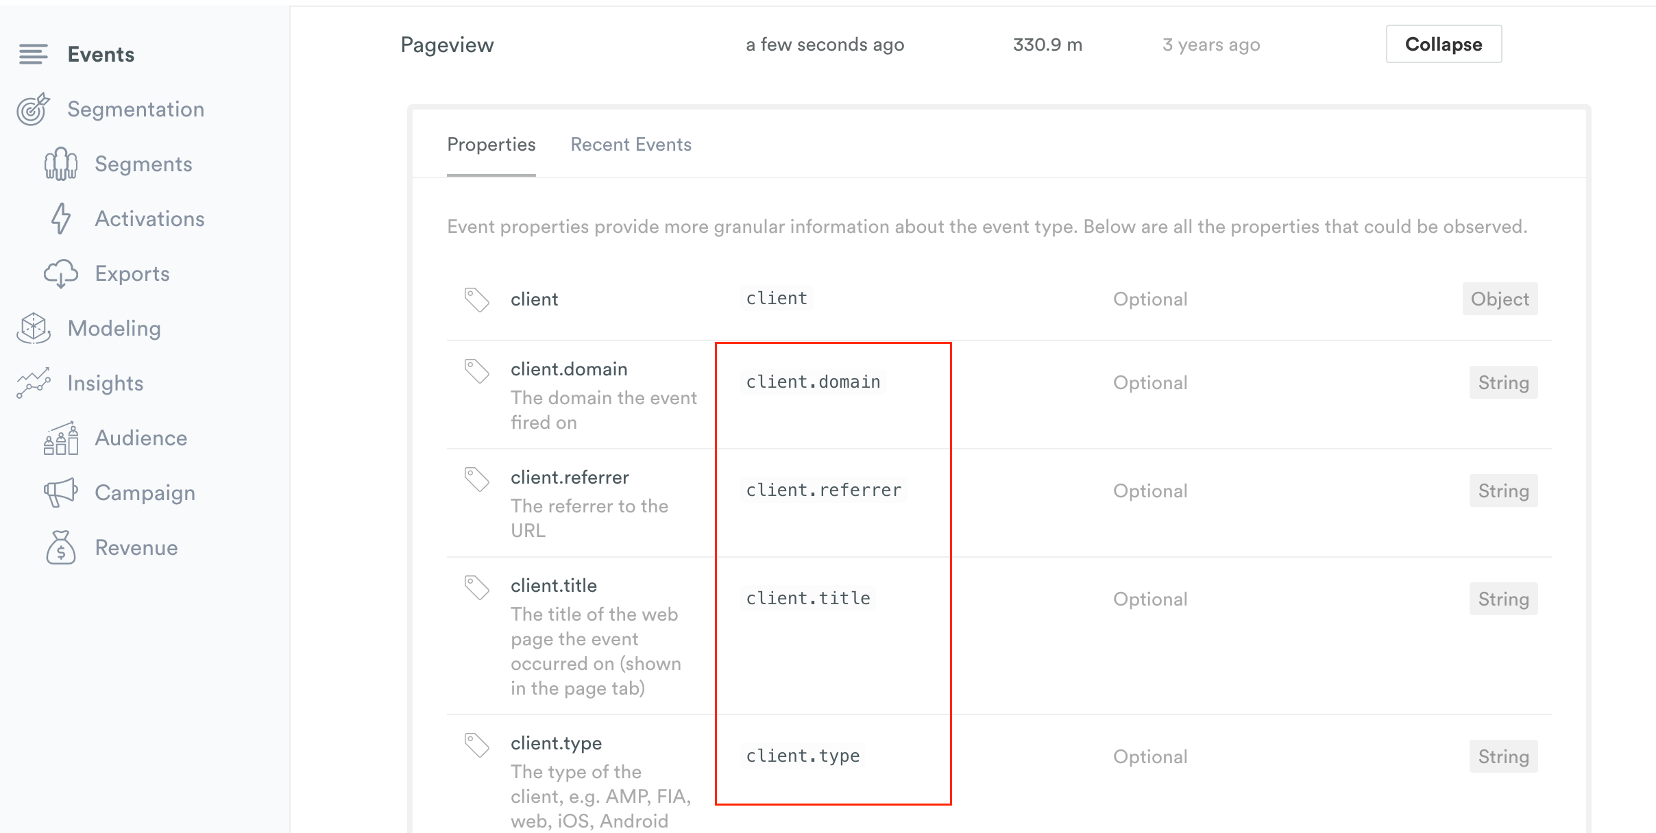This screenshot has height=833, width=1656.
Task: Click the Segmentation target icon
Action: tap(33, 109)
